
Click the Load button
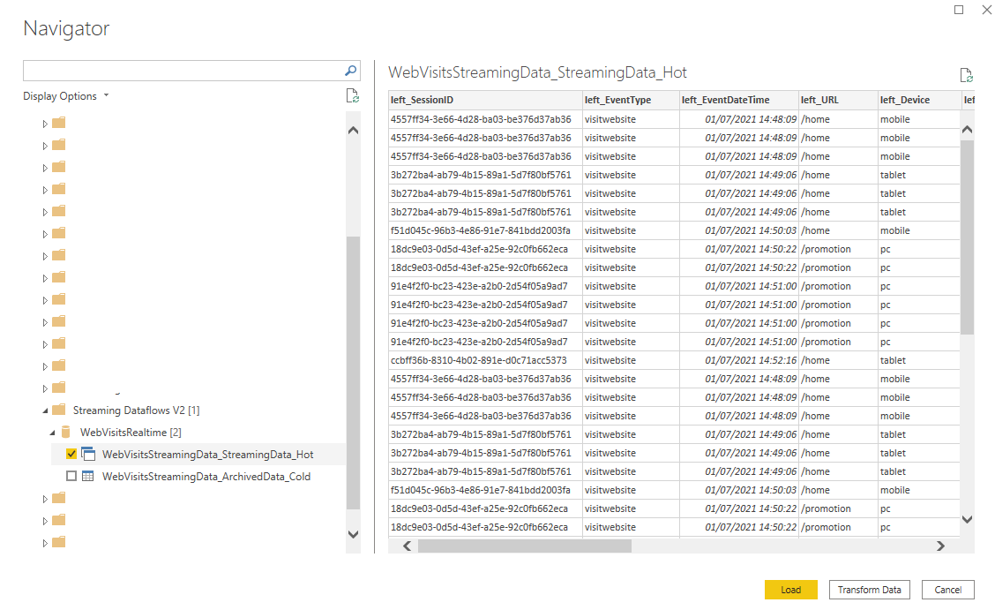point(790,589)
